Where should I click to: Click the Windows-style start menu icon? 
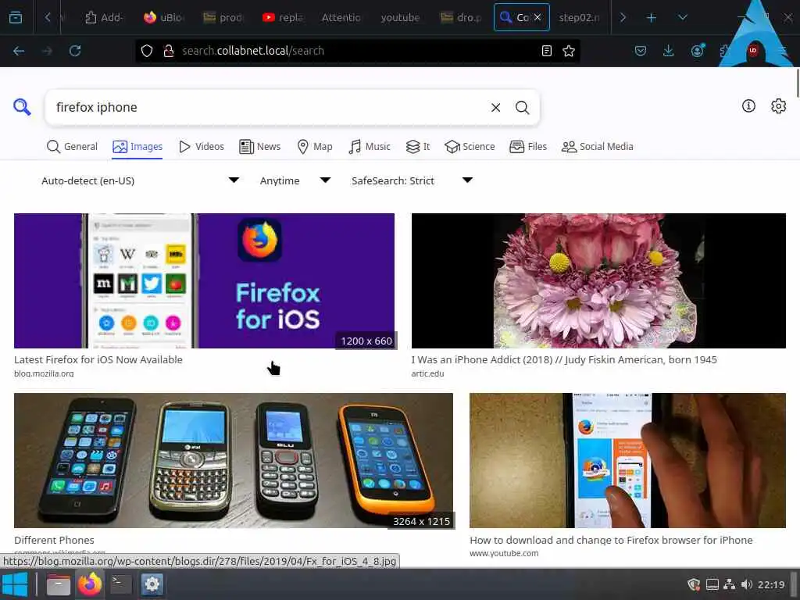[15, 584]
